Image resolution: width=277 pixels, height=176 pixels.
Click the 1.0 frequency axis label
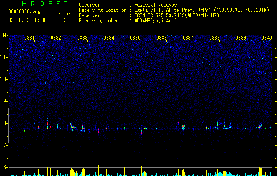pyautogui.click(x=4, y=79)
